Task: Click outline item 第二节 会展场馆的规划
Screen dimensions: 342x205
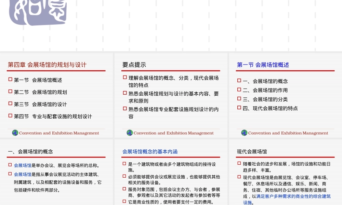Action: (40, 92)
